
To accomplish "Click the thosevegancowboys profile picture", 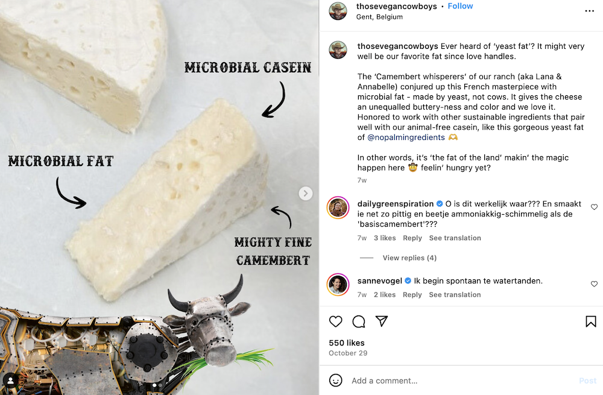I will click(x=338, y=11).
